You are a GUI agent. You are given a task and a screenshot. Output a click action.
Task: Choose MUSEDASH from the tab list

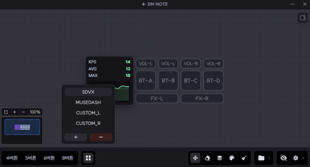[x=88, y=103]
